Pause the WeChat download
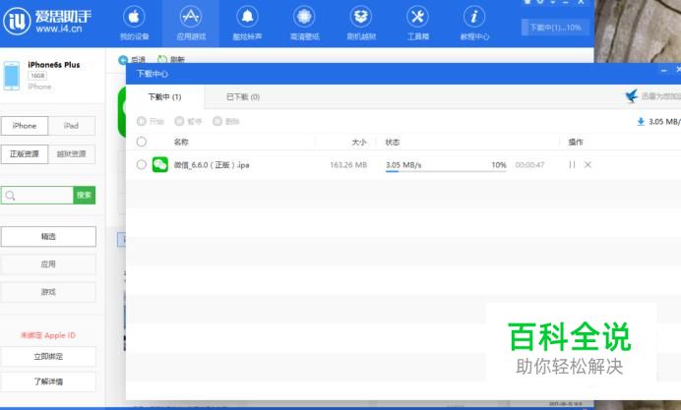The height and width of the screenshot is (410, 681). tap(572, 165)
